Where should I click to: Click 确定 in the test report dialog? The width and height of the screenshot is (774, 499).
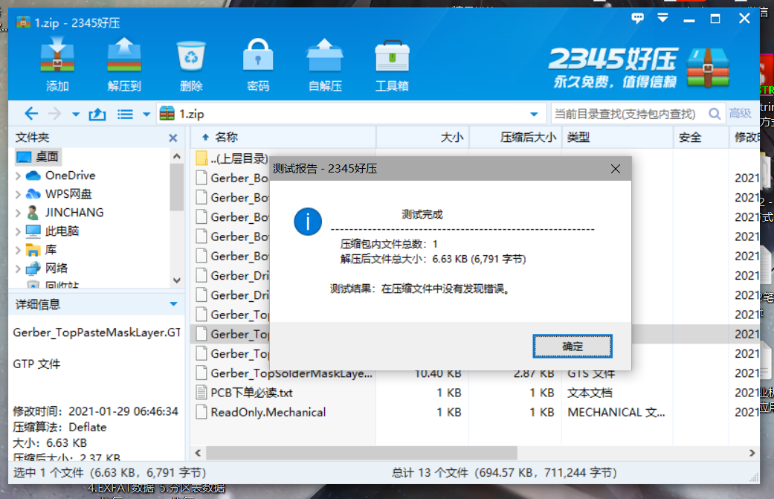573,346
